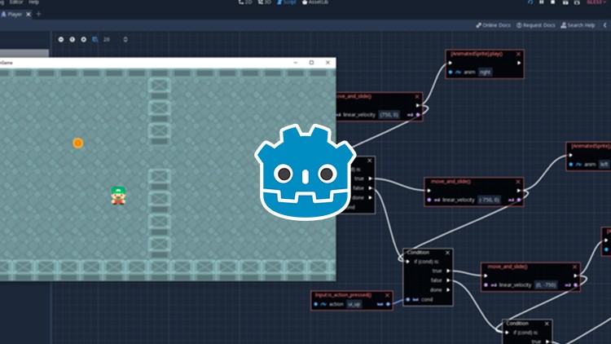Click Search Help button
This screenshot has height=344, width=611.
[578, 25]
